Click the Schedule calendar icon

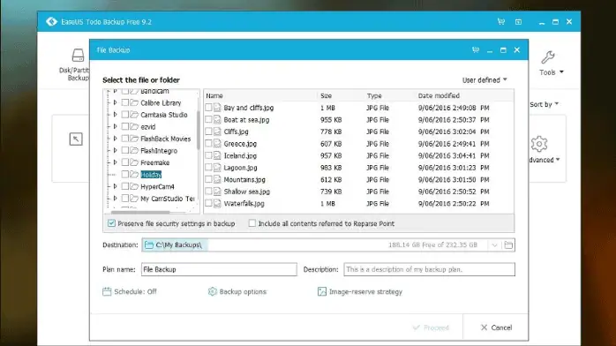pos(107,291)
